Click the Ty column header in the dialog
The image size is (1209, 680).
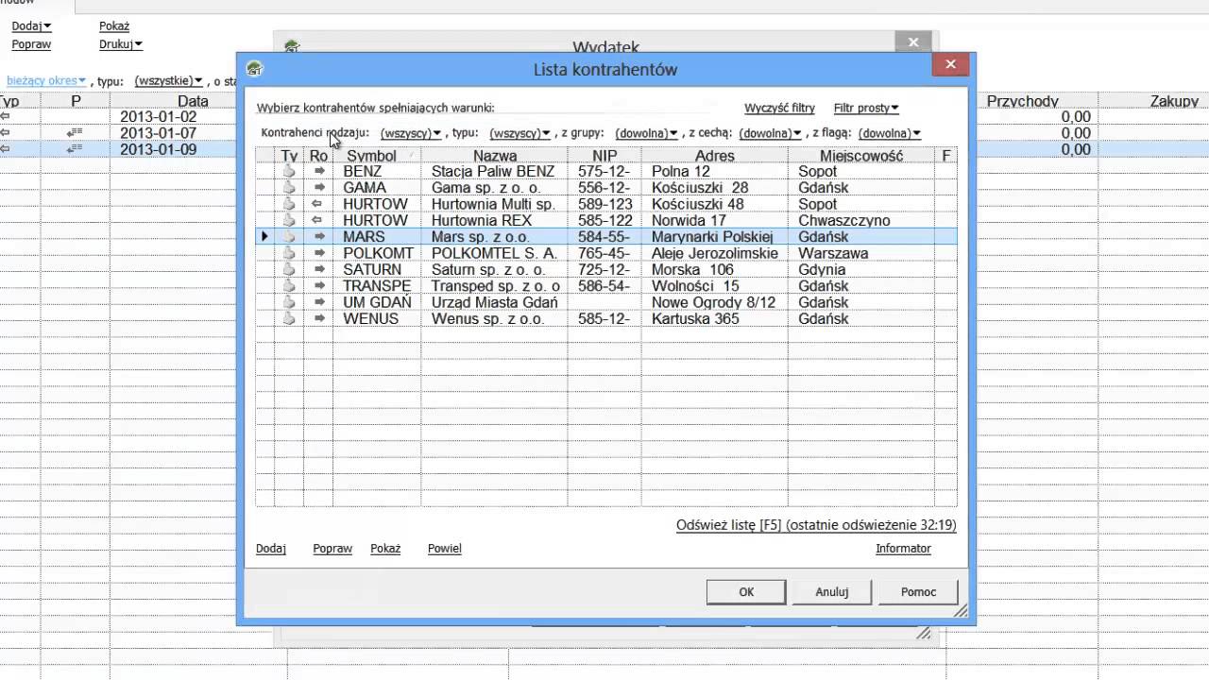pos(289,156)
